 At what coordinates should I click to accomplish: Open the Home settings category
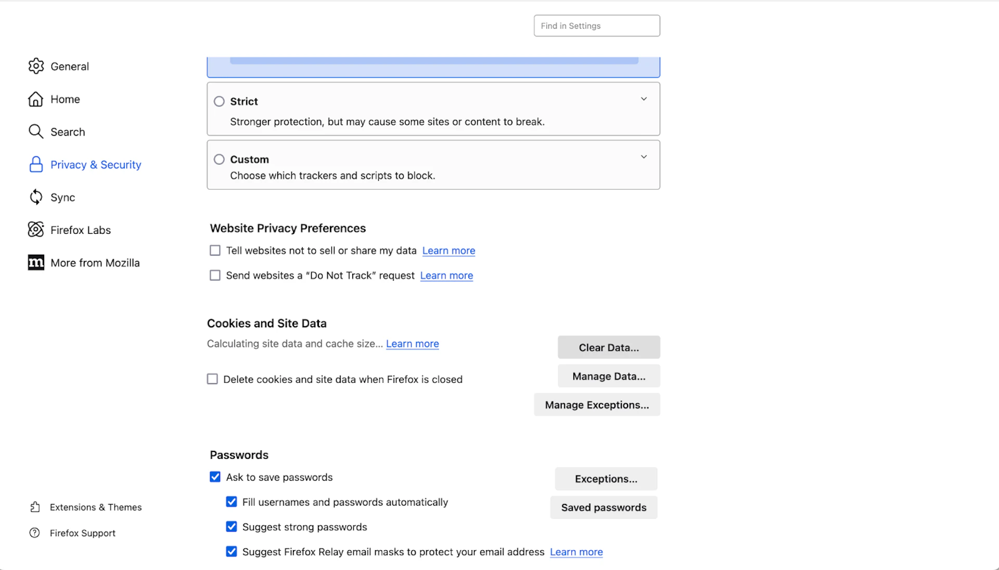pyautogui.click(x=65, y=99)
